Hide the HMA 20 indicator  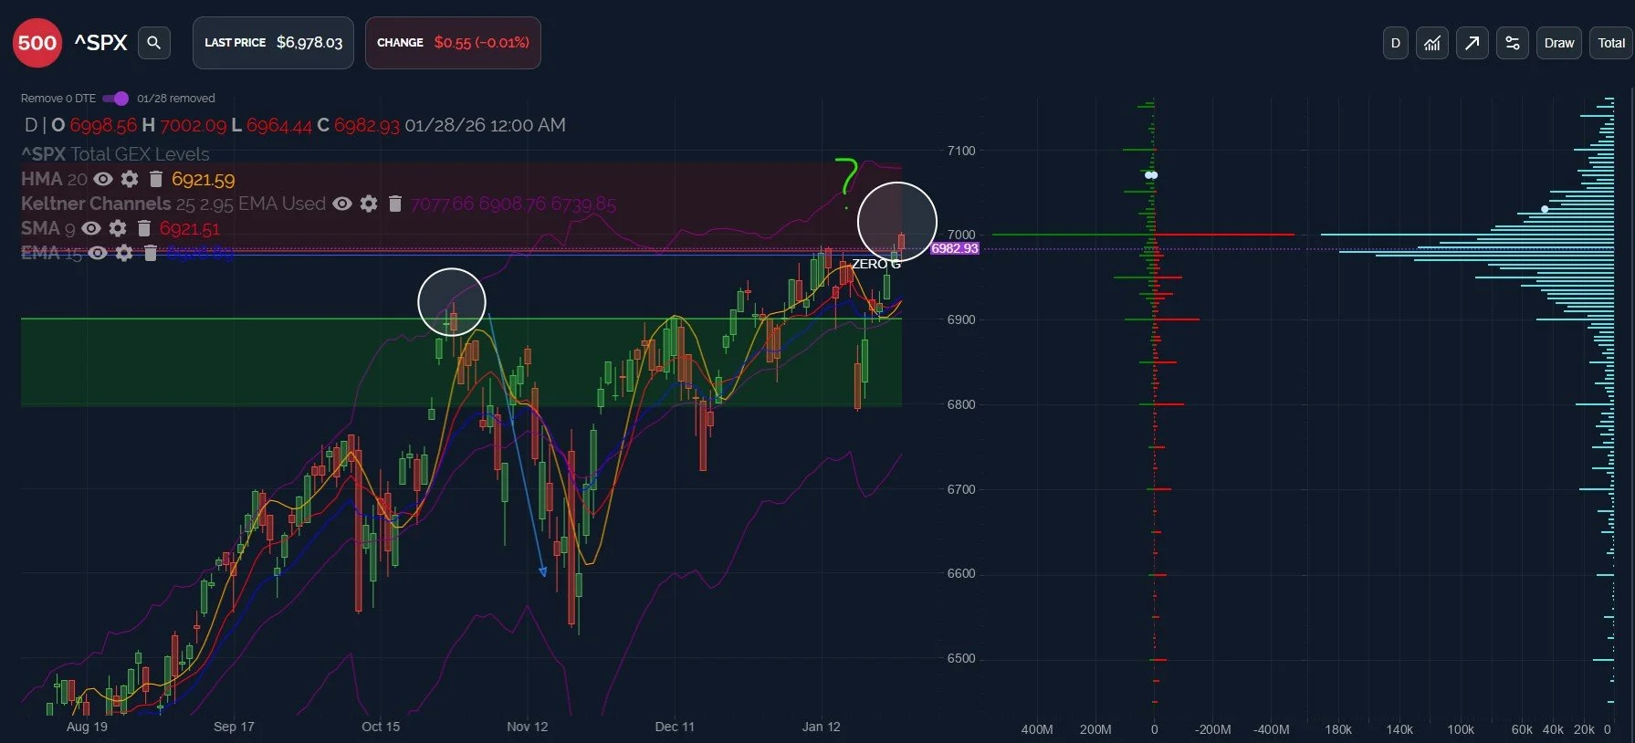(x=103, y=179)
